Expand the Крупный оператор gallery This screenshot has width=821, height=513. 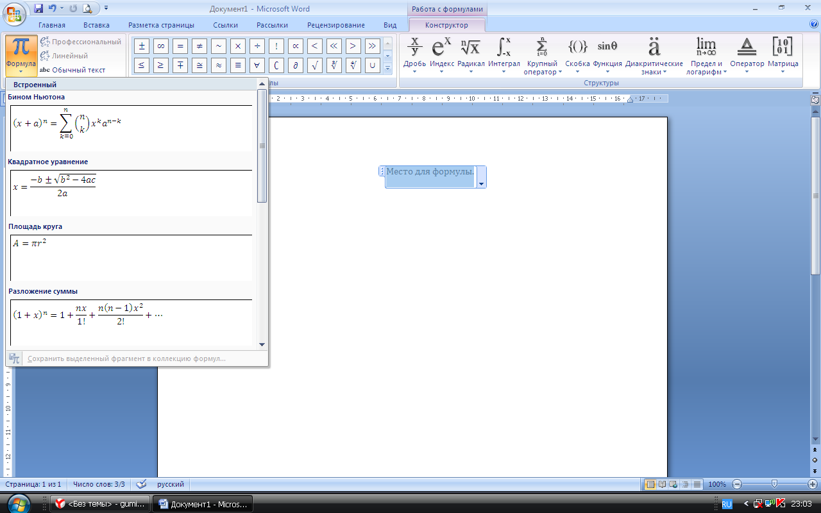[x=542, y=56]
